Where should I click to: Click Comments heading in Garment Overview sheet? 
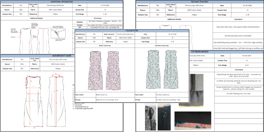[238, 19]
